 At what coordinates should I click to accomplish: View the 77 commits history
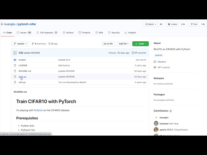[x=139, y=53]
